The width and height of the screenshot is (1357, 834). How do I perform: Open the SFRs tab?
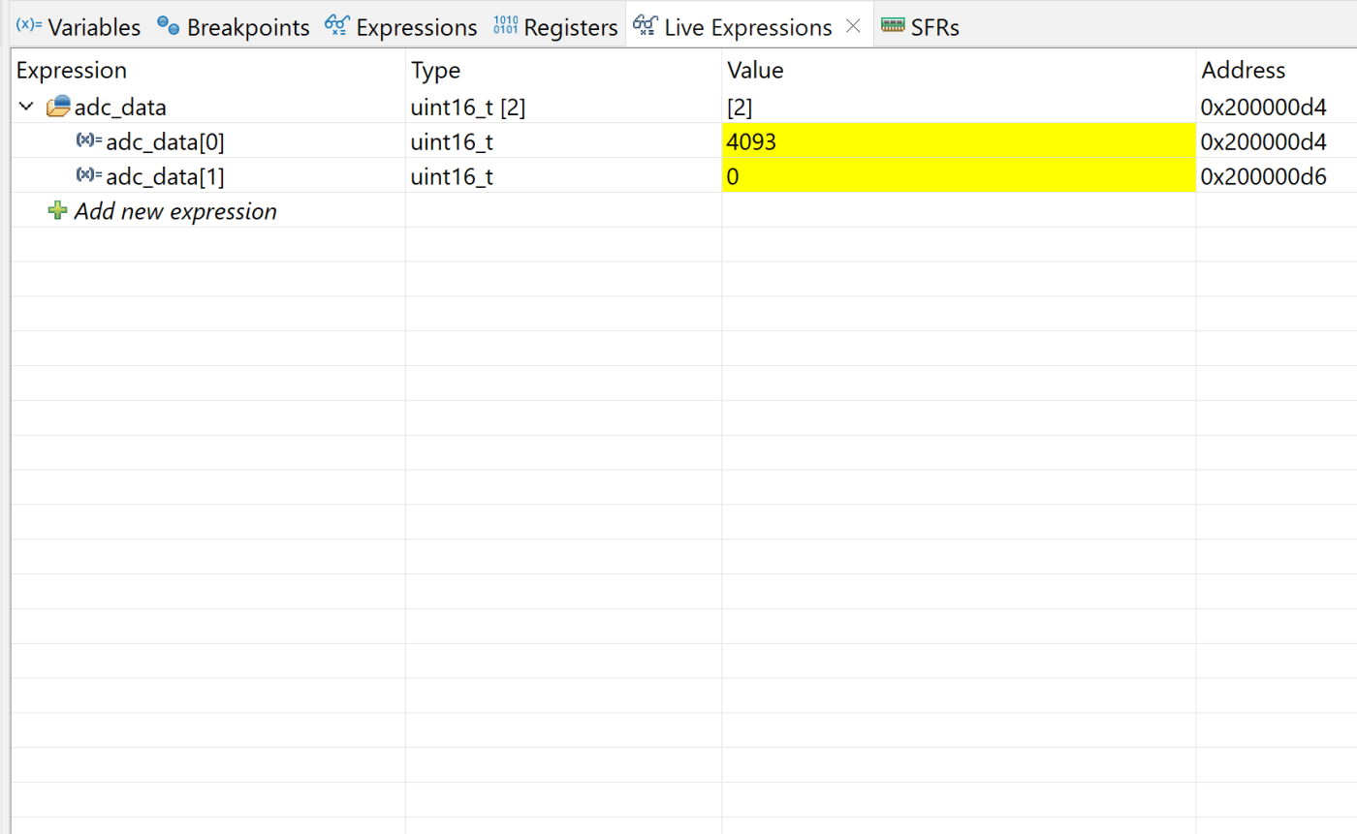(932, 26)
